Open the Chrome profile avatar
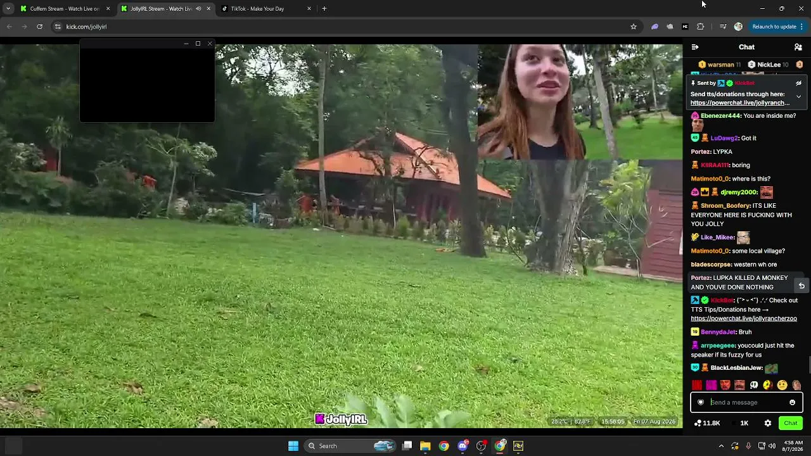The width and height of the screenshot is (811, 456). click(x=738, y=27)
